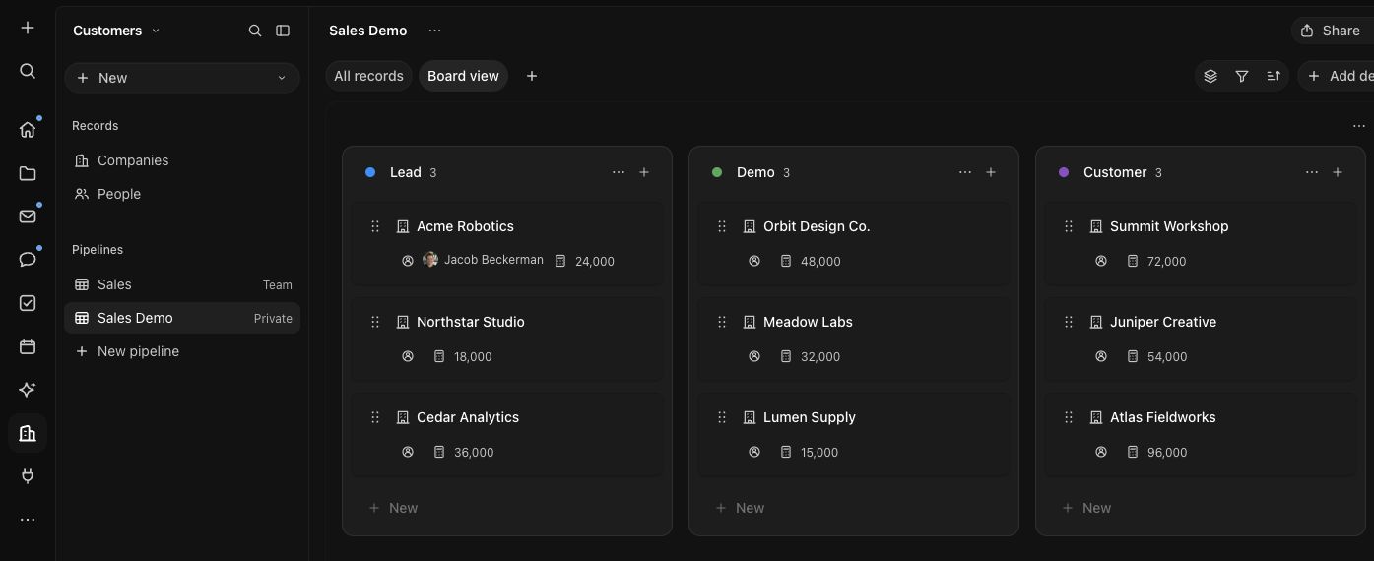Screen dimensions: 1374x561
Task: Click the New row under Demo column
Action: 854,508
